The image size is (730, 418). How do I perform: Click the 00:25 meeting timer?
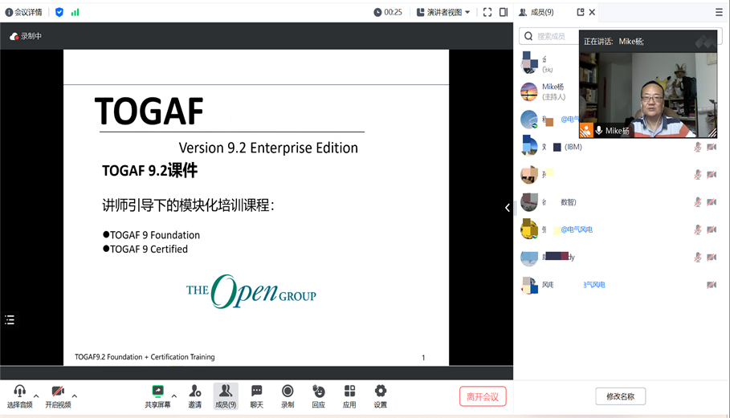388,13
